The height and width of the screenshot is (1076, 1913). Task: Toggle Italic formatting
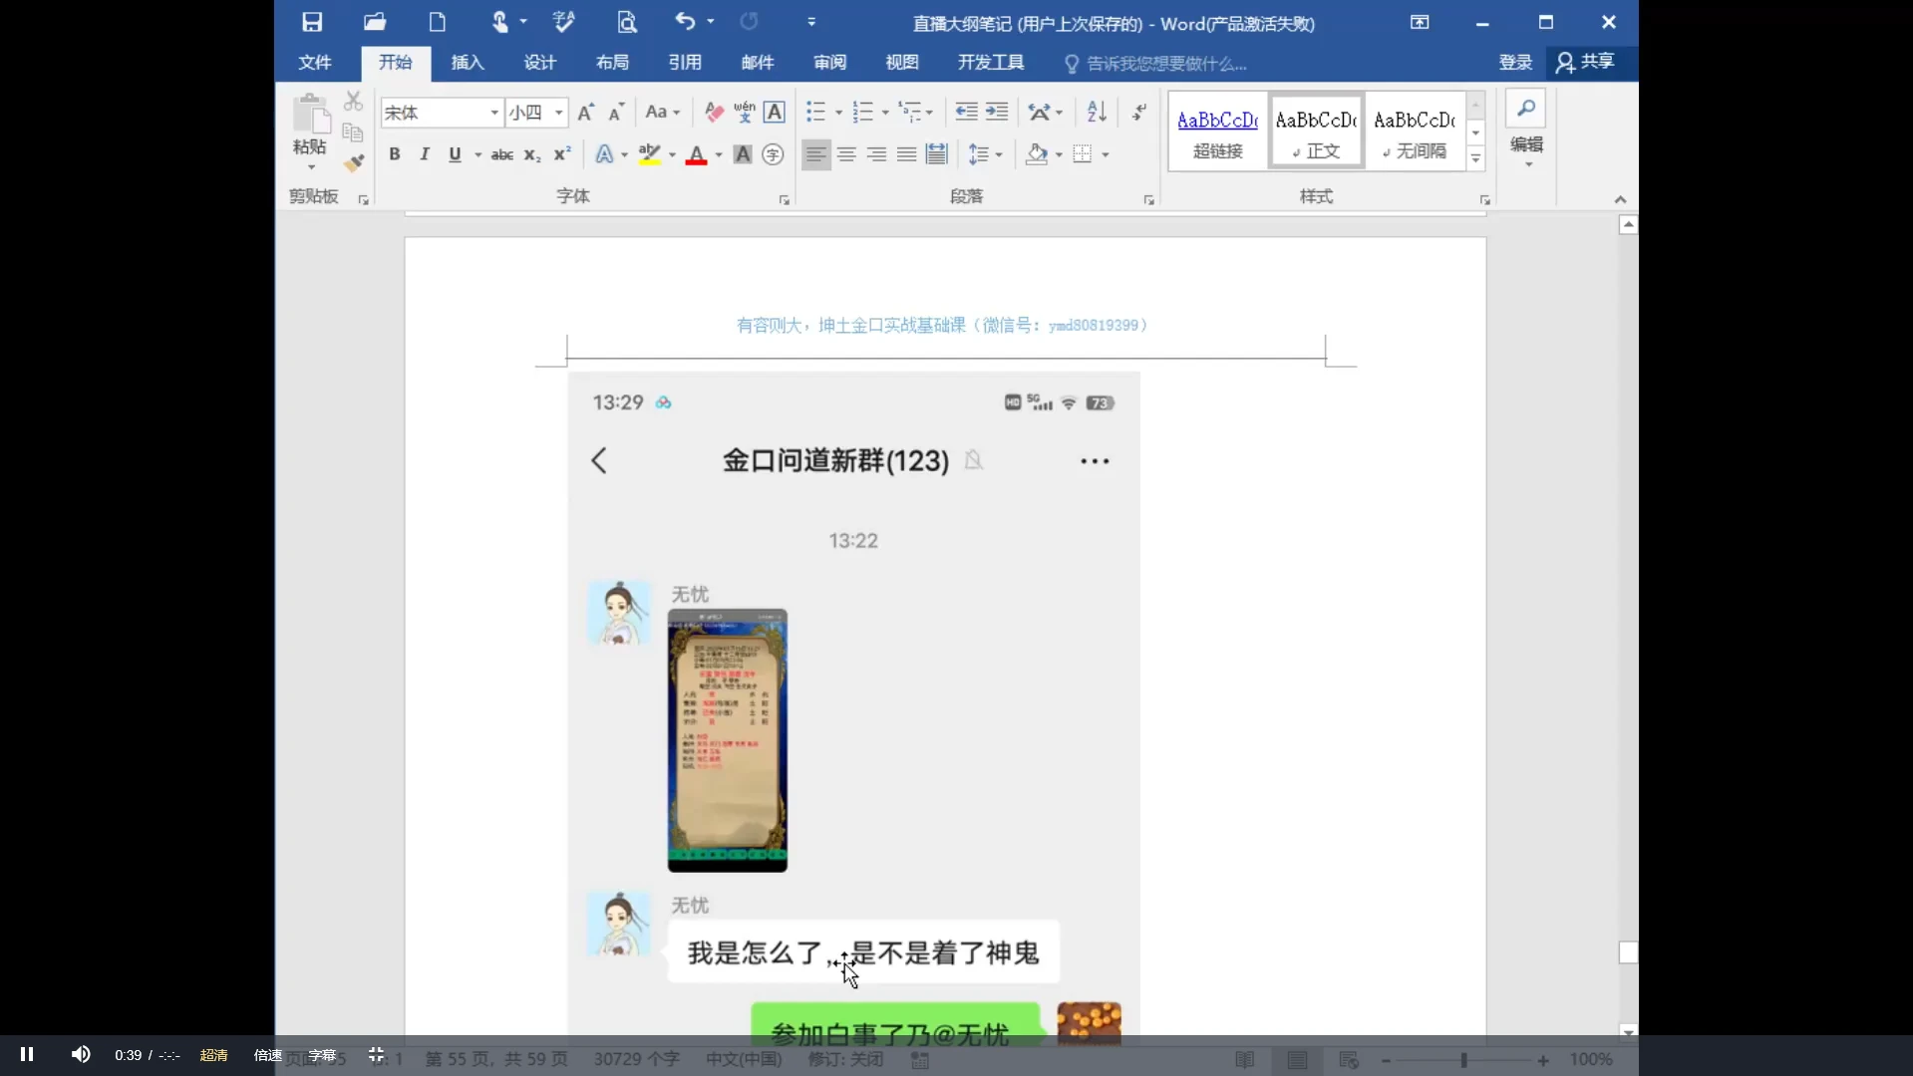(x=425, y=154)
